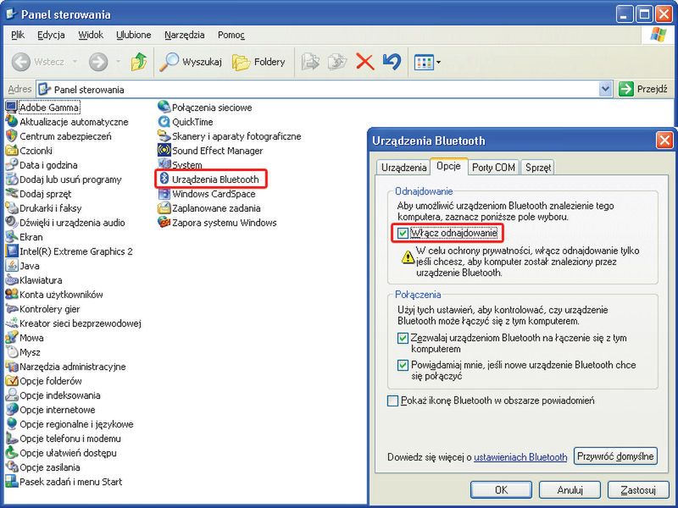This screenshot has width=678, height=508.
Task: Open Pasek zadań i menu Start icon
Action: point(11,481)
